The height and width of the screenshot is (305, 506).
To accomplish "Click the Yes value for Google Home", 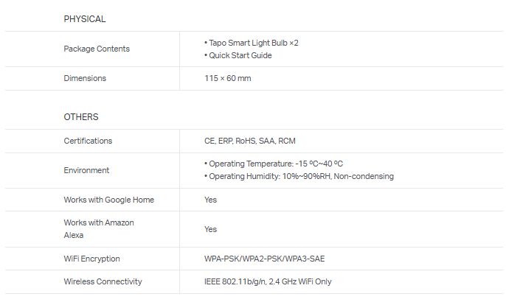I will click(211, 200).
